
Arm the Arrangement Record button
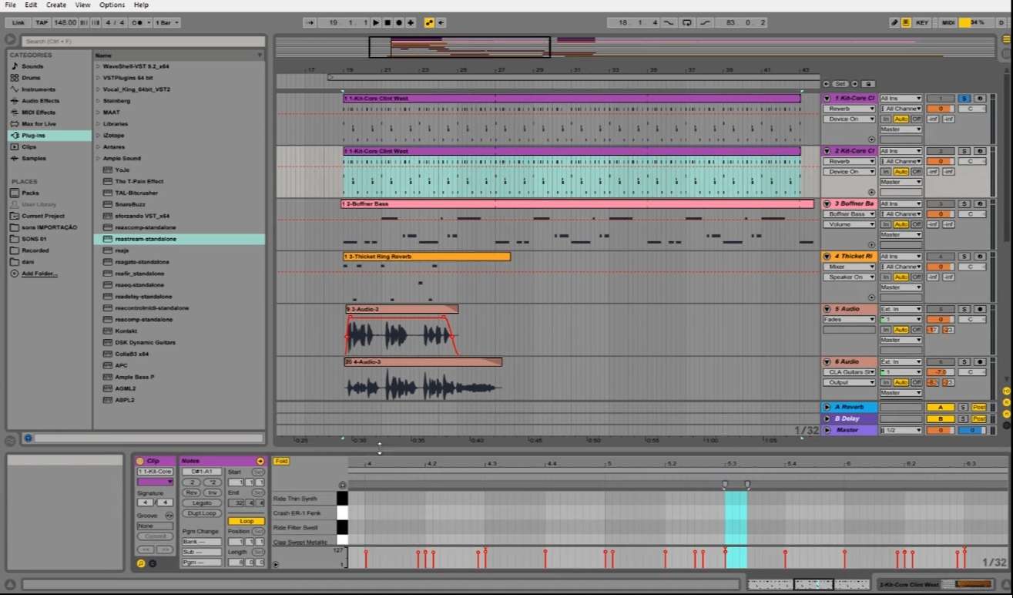click(x=399, y=22)
